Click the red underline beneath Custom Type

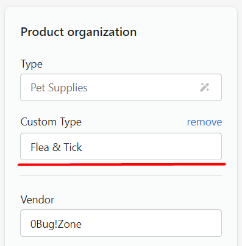coord(122,164)
